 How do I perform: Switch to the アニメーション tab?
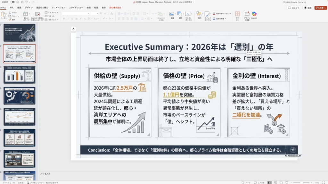pyautogui.click(x=58, y=7)
